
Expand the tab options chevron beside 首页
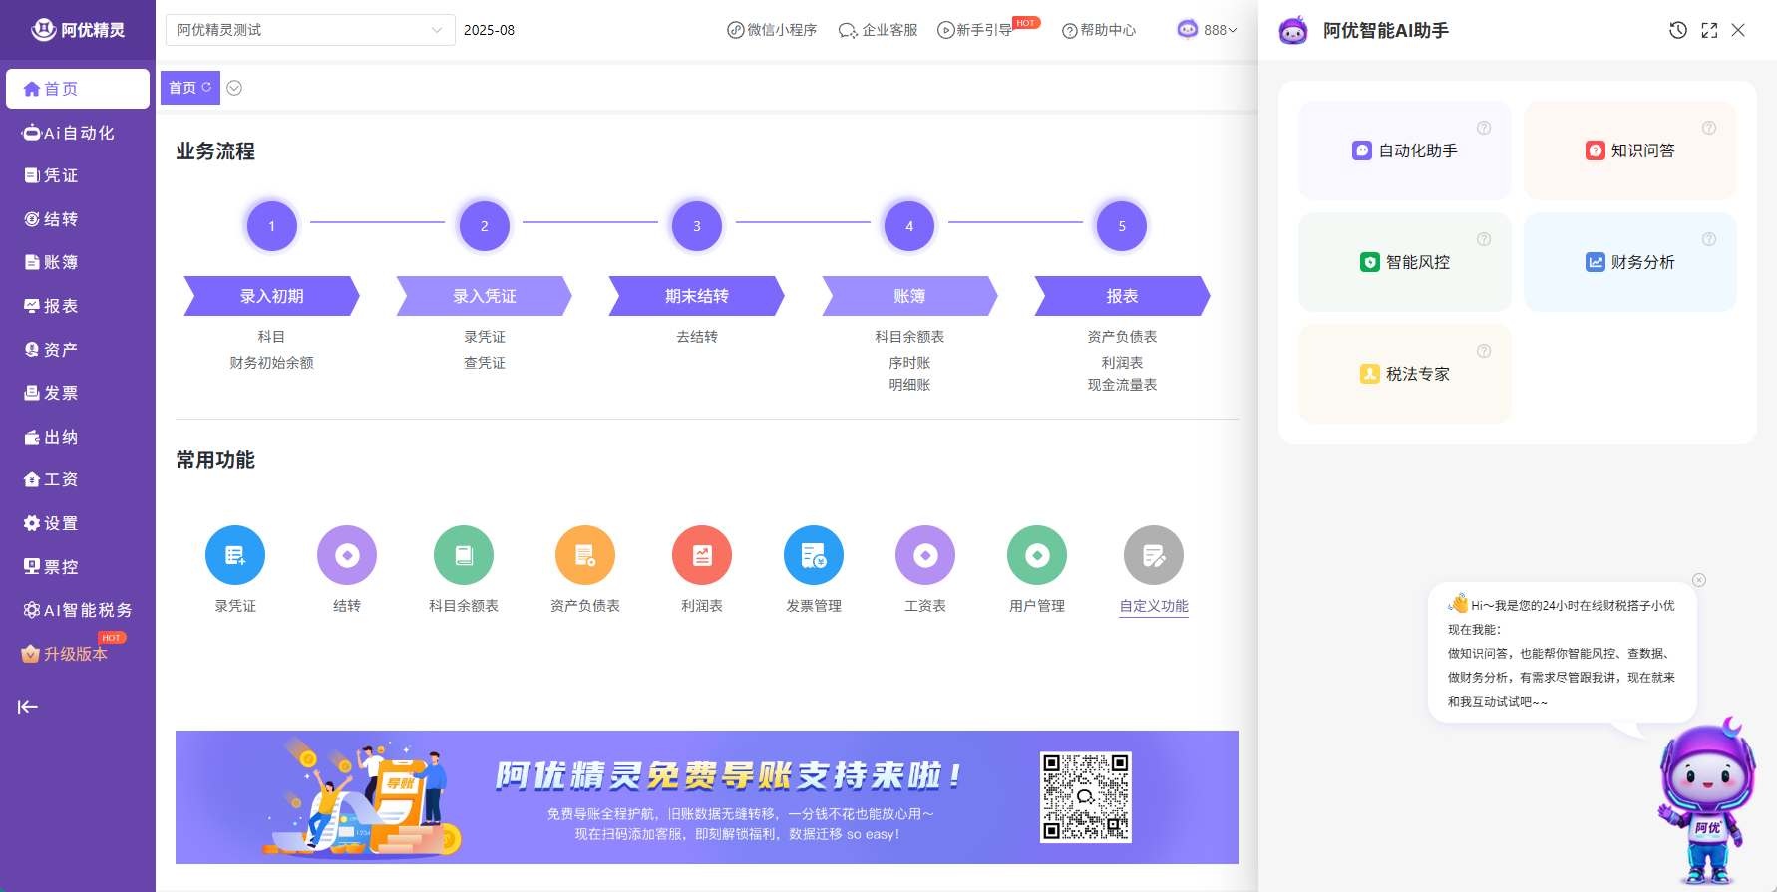234,88
